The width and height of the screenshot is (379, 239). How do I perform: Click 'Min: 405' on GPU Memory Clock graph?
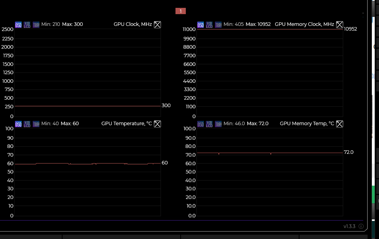233,24
